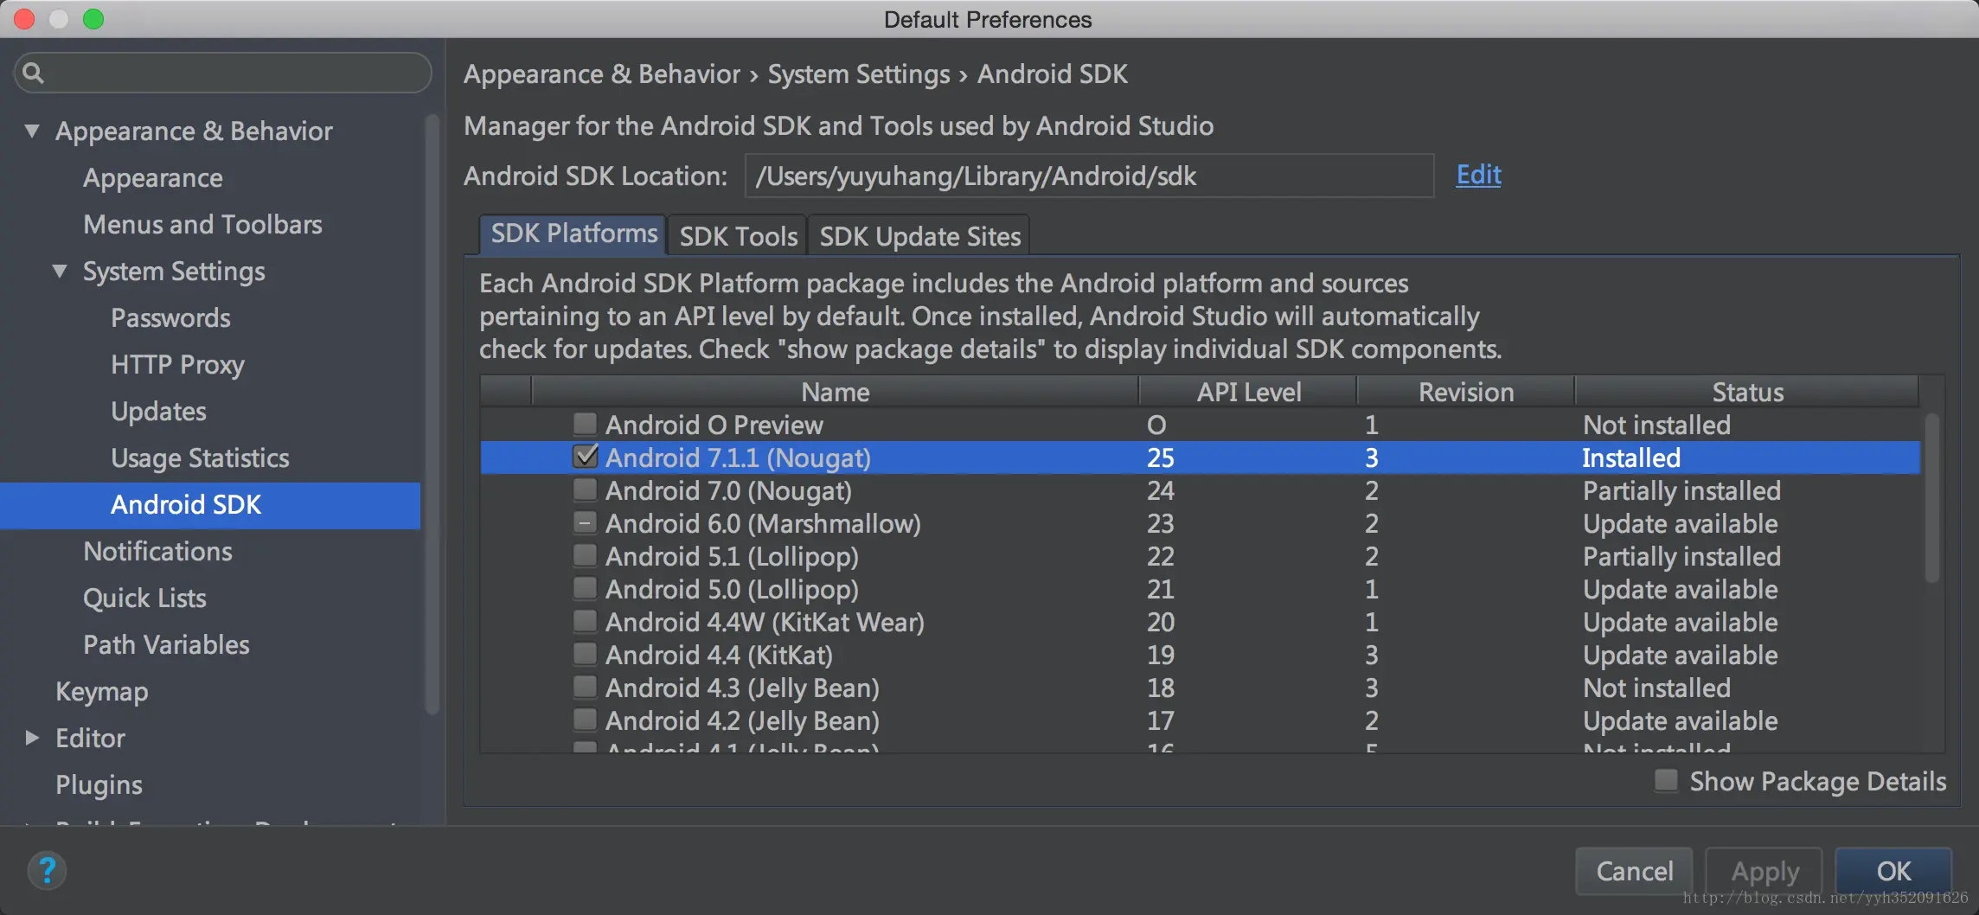Screen dimensions: 1979x915
Task: Check the Android 5.0 (Lollipop) checkbox
Action: pos(585,588)
